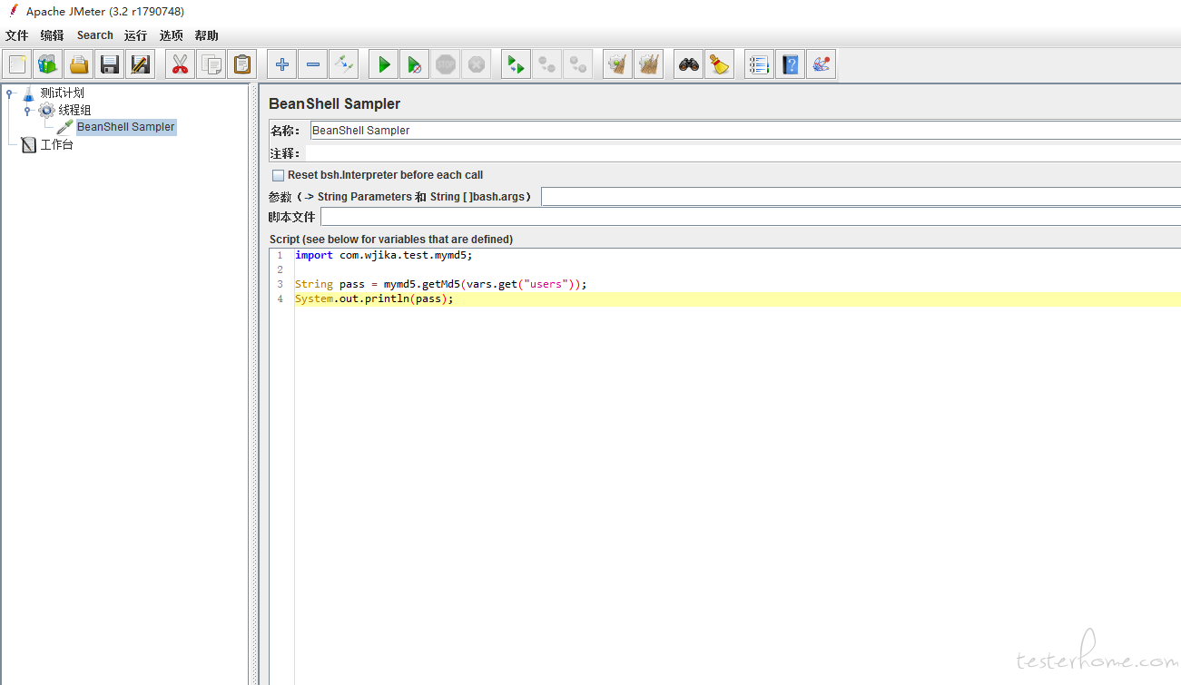
Task: Click the Open file folder icon
Action: tap(79, 64)
